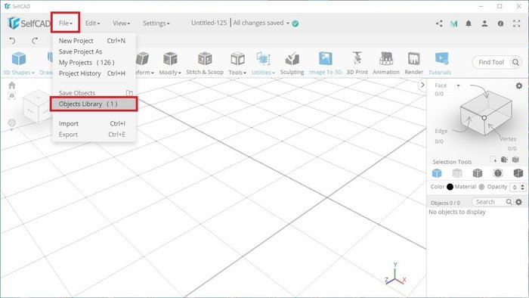
Task: Toggle Edge selection mode
Action: click(x=441, y=131)
